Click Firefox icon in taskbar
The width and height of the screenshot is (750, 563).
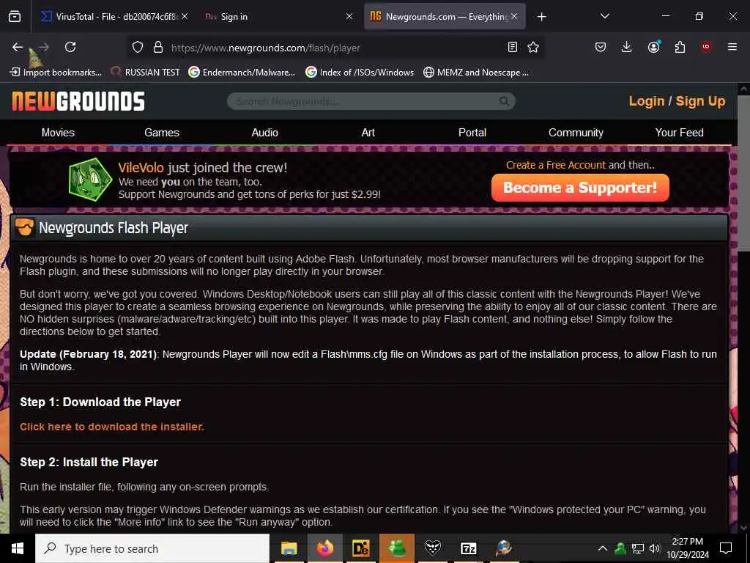pyautogui.click(x=324, y=548)
